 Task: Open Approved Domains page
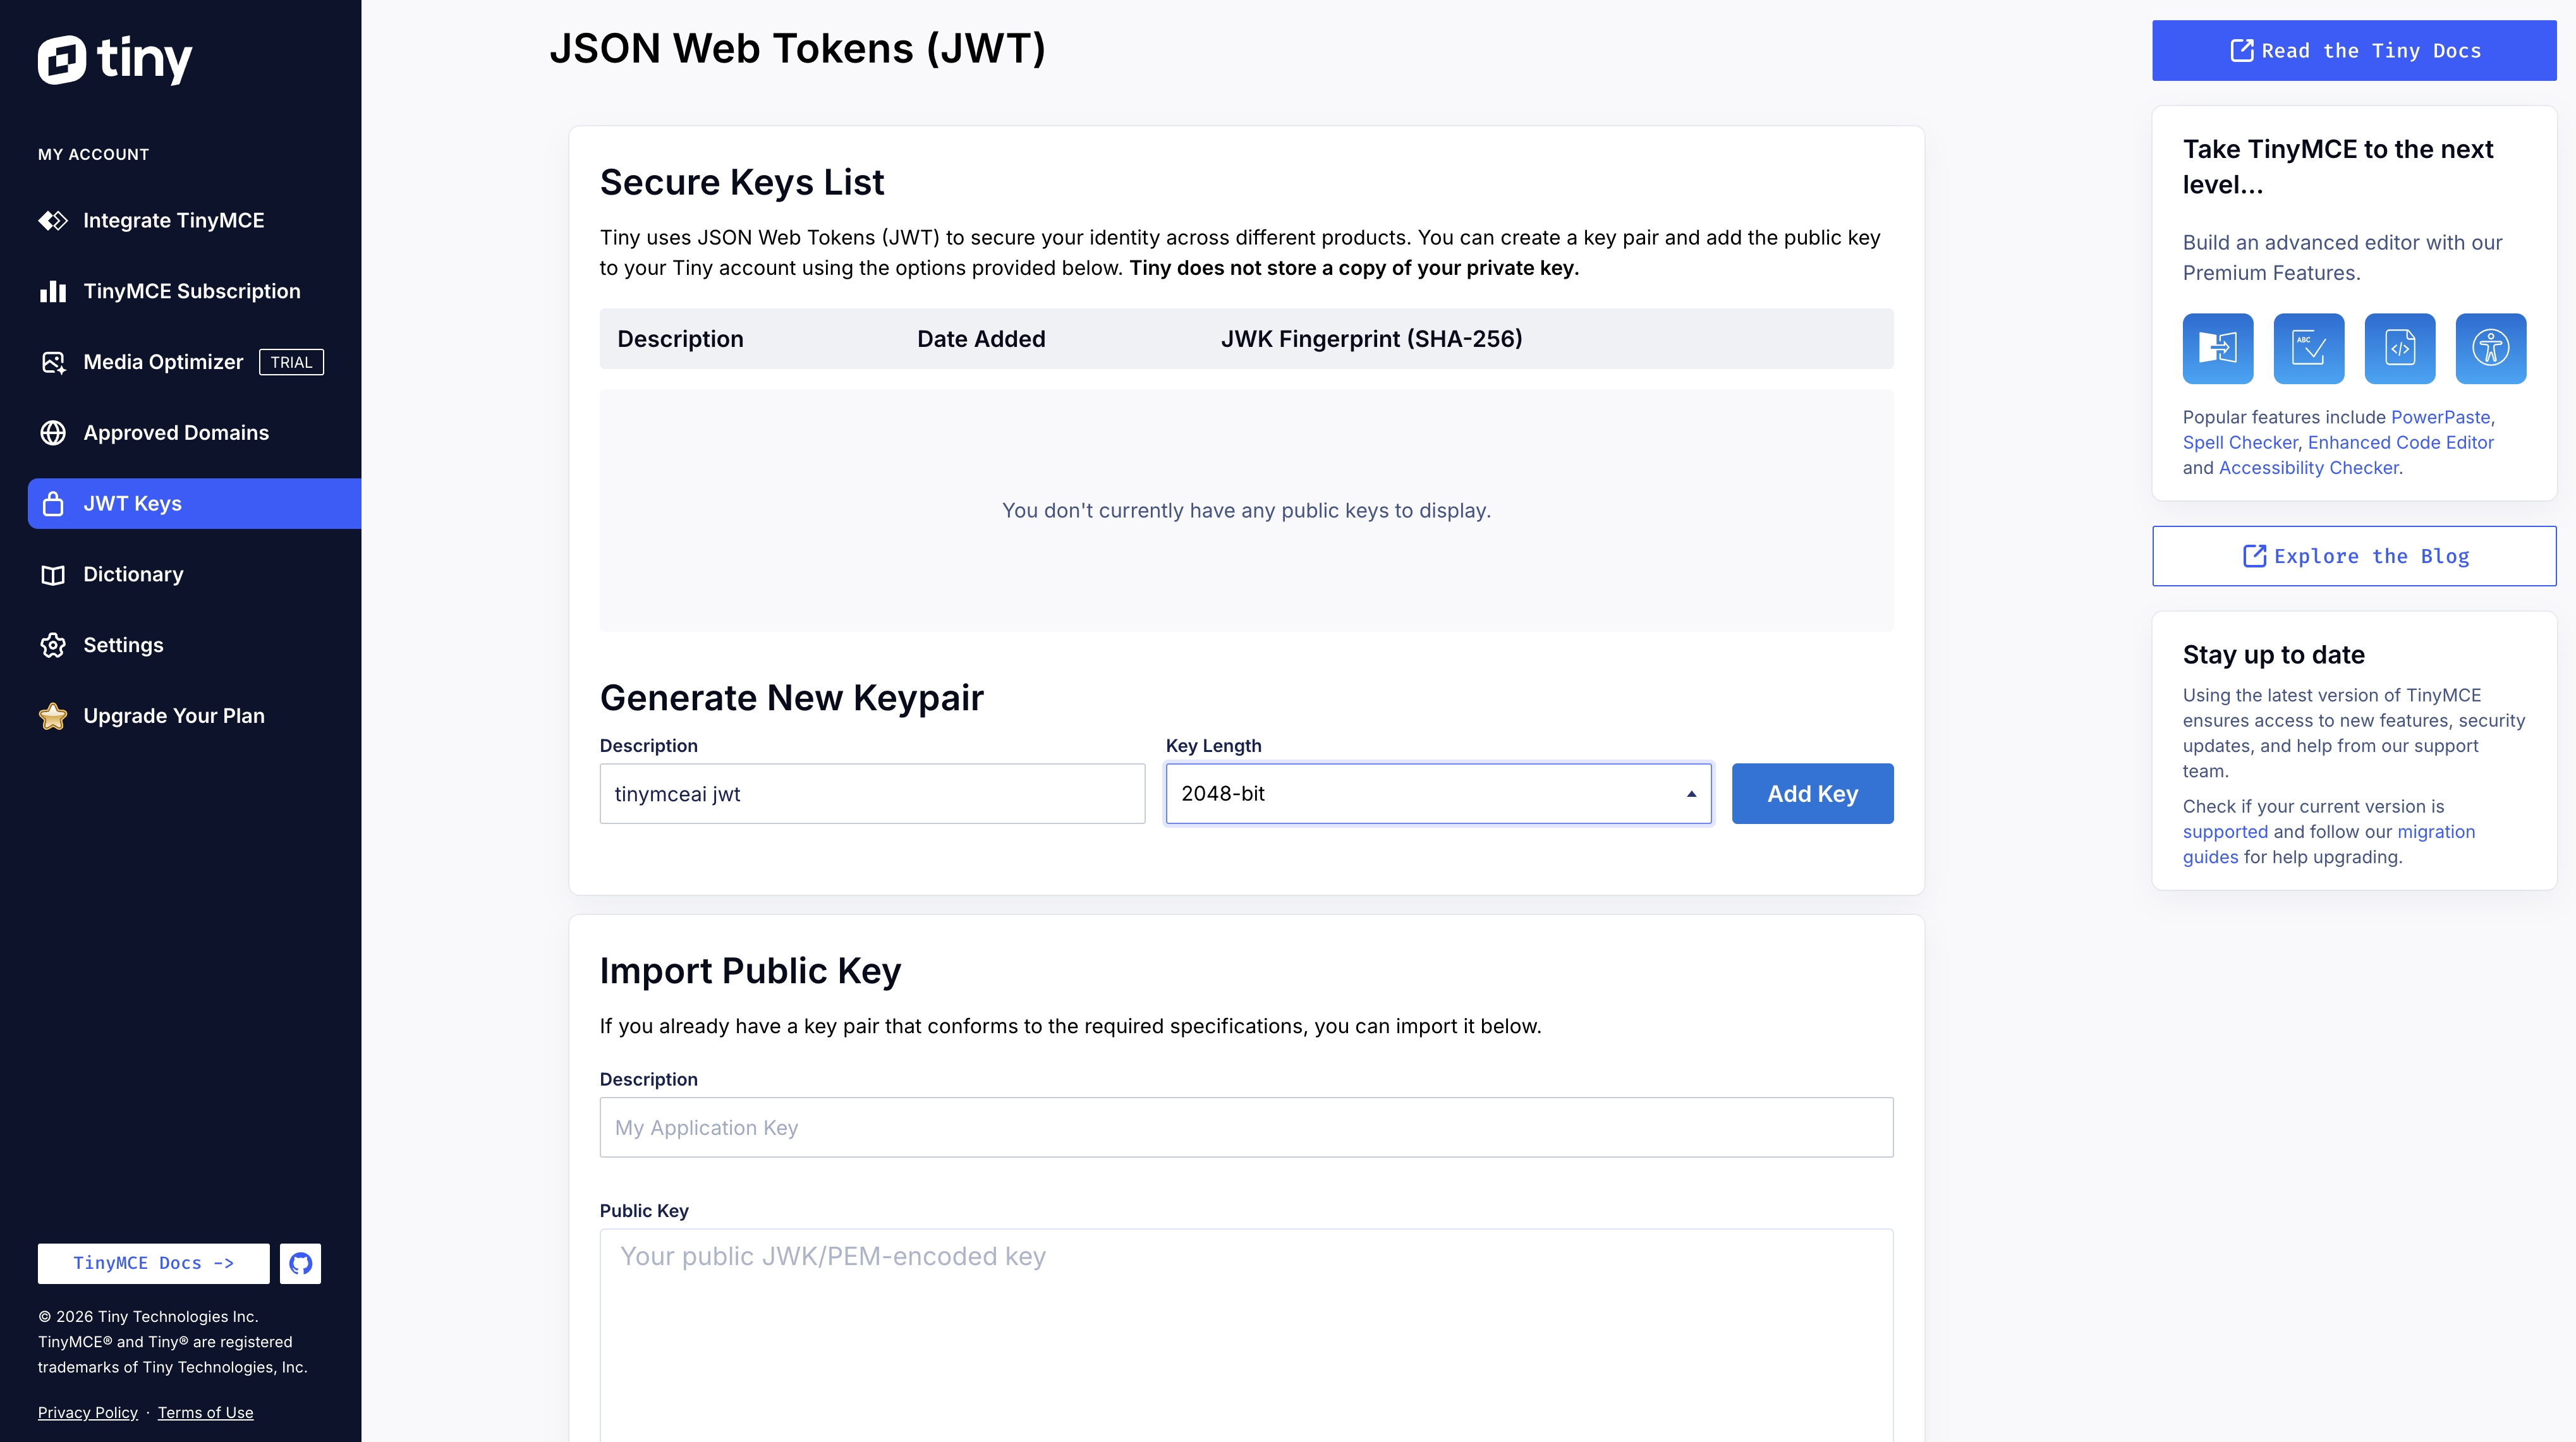tap(175, 432)
